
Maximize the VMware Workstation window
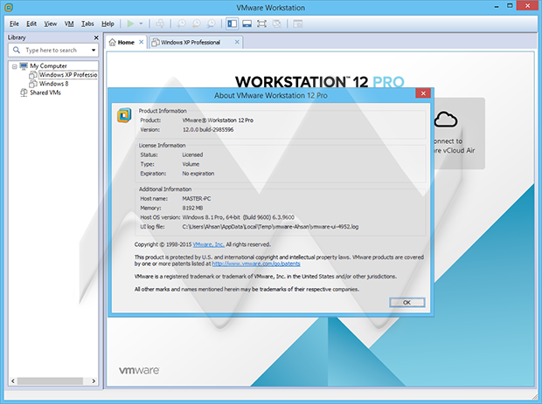pyautogui.click(x=510, y=5)
